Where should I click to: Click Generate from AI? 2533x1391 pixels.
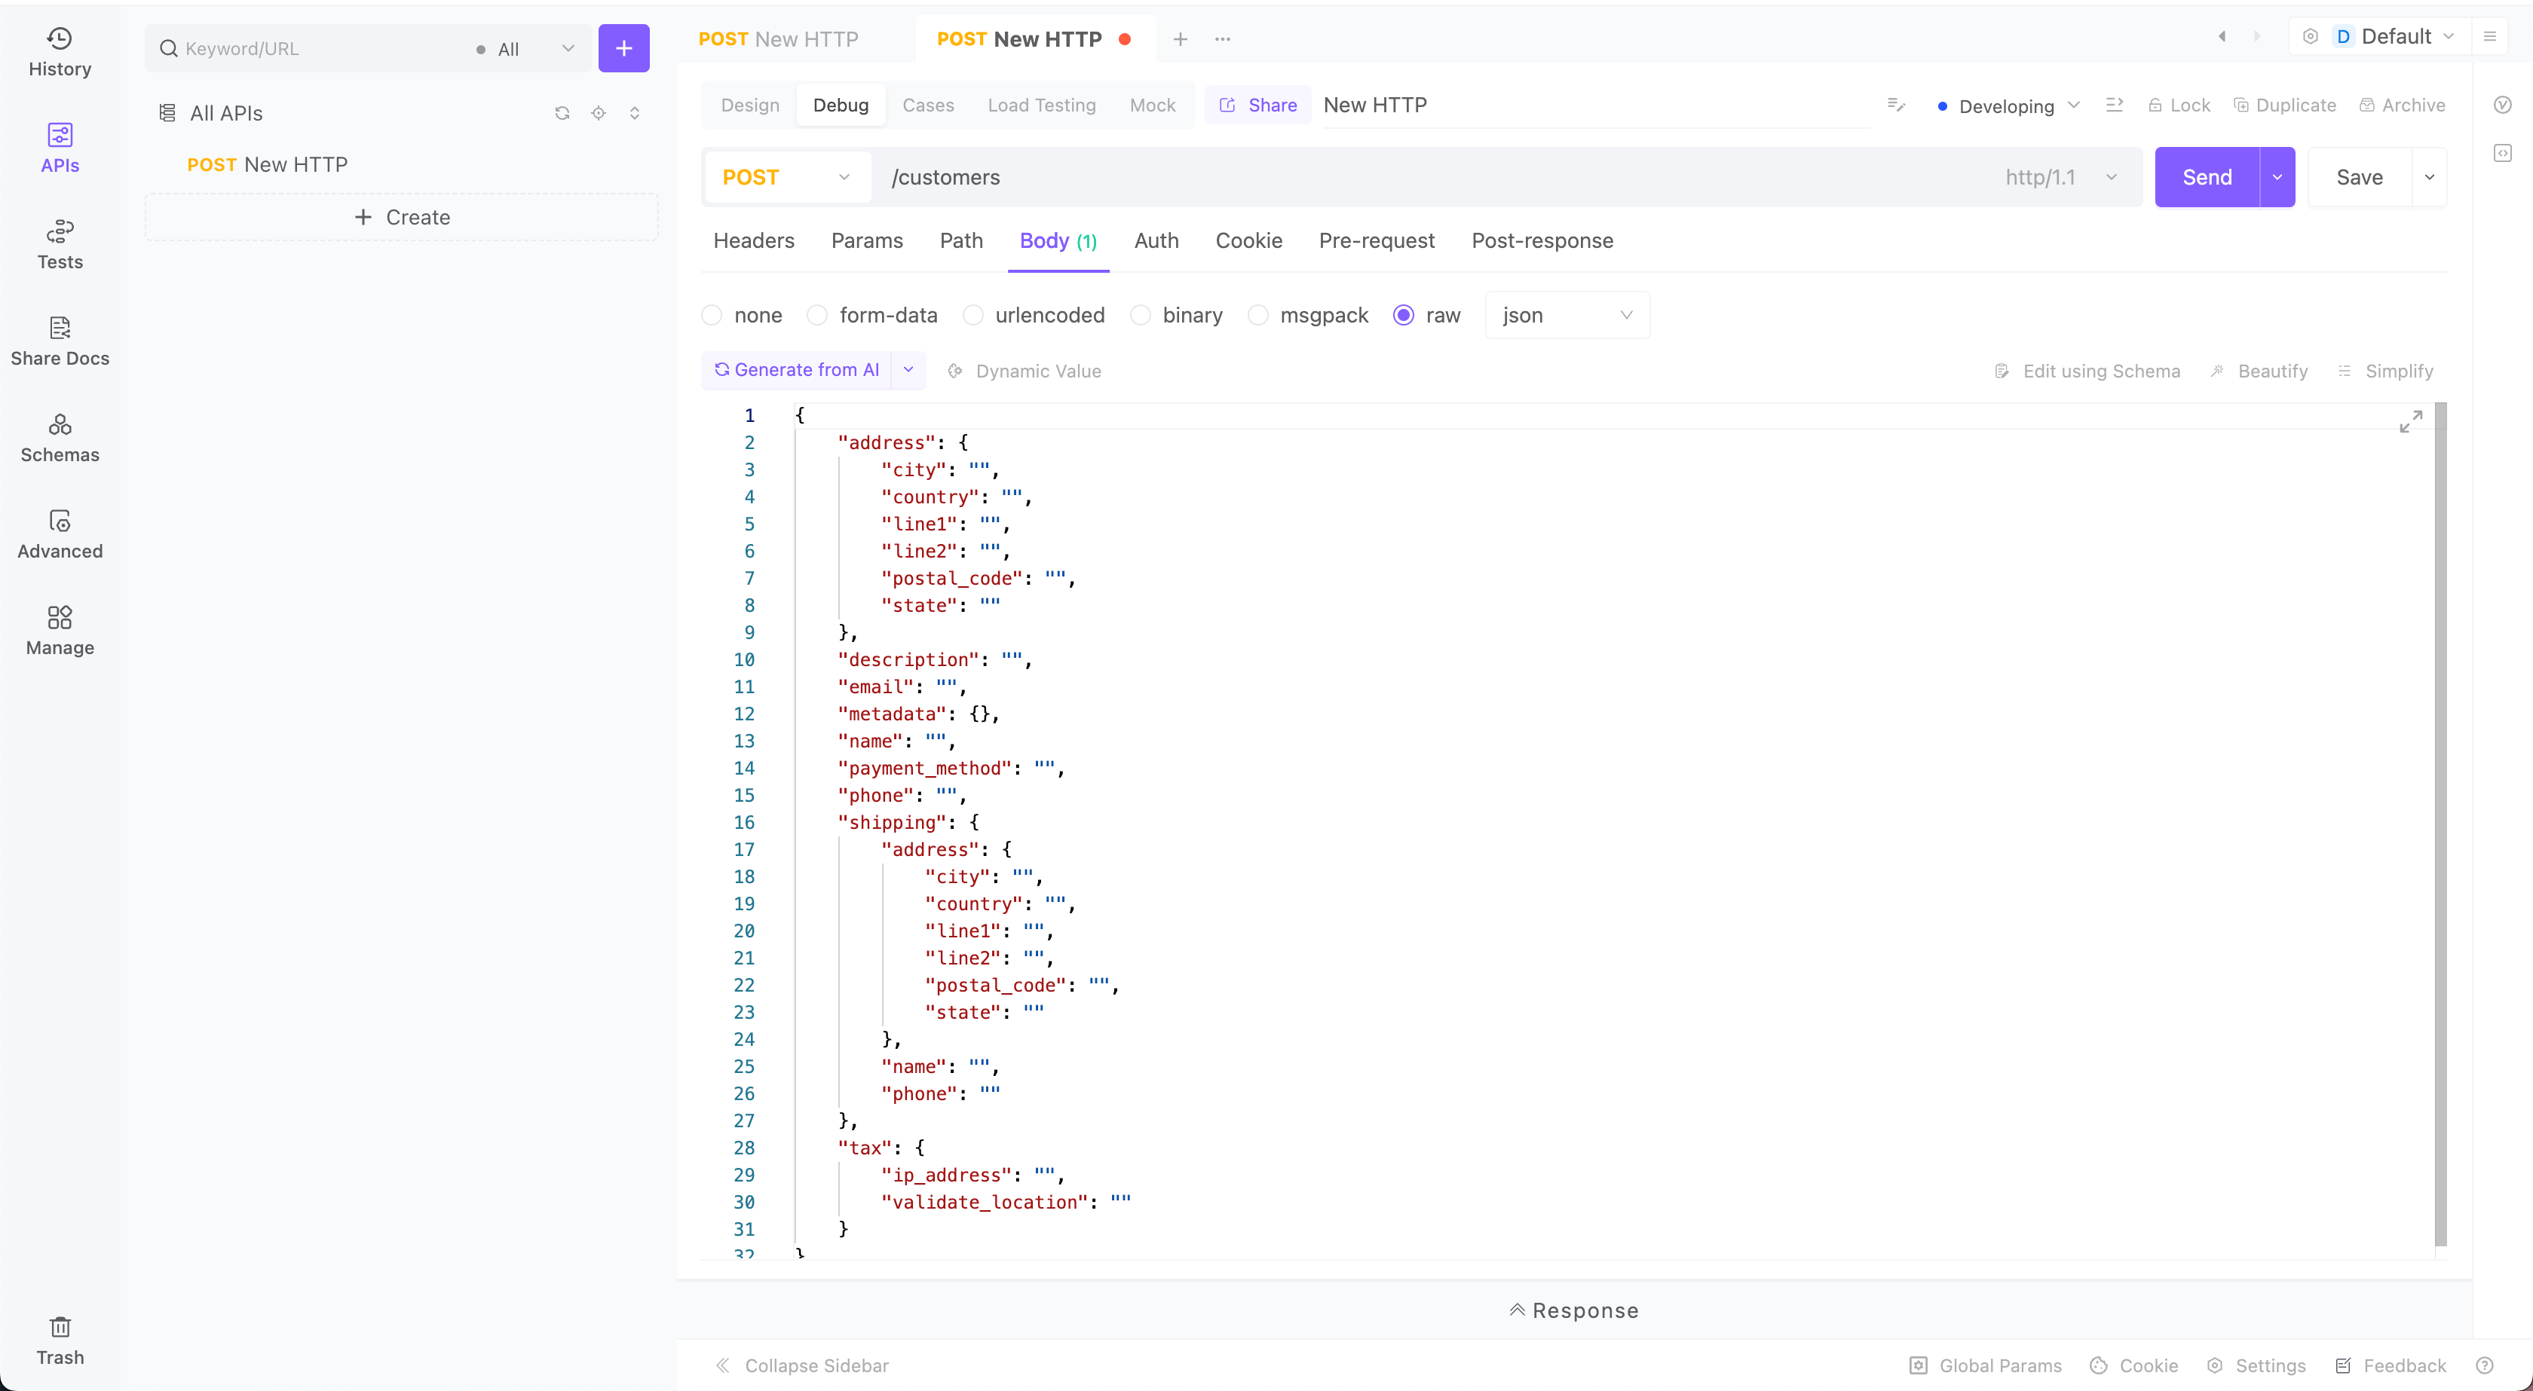pyautogui.click(x=797, y=370)
